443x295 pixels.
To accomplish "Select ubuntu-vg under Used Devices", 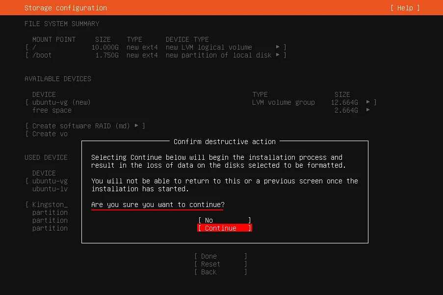I will (x=50, y=181).
